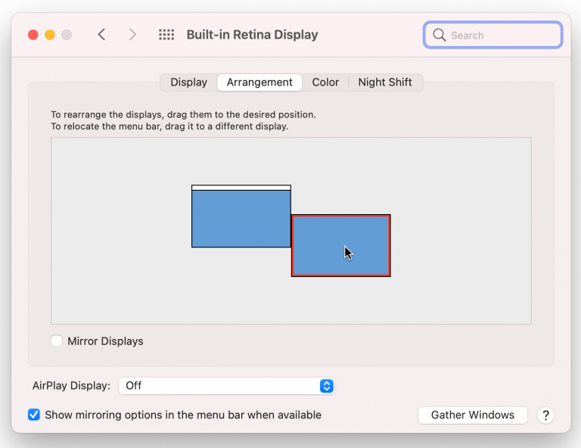Enable the Mirror Displays checkbox
581x448 pixels.
(x=57, y=341)
